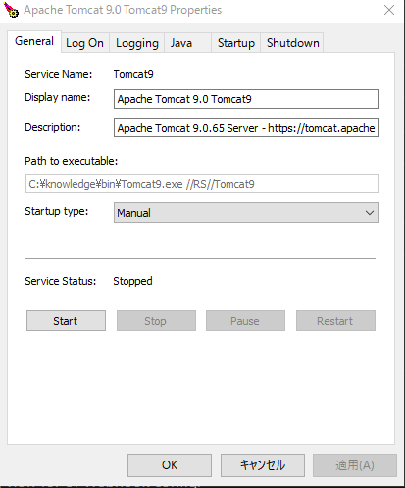Viewport: 405px width, 488px height.
Task: Click the Startup type label
Action: pos(57,211)
